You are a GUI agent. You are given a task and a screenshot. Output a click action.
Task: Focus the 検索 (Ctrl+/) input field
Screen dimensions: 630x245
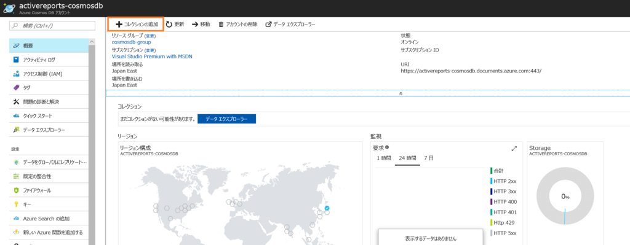(x=52, y=26)
